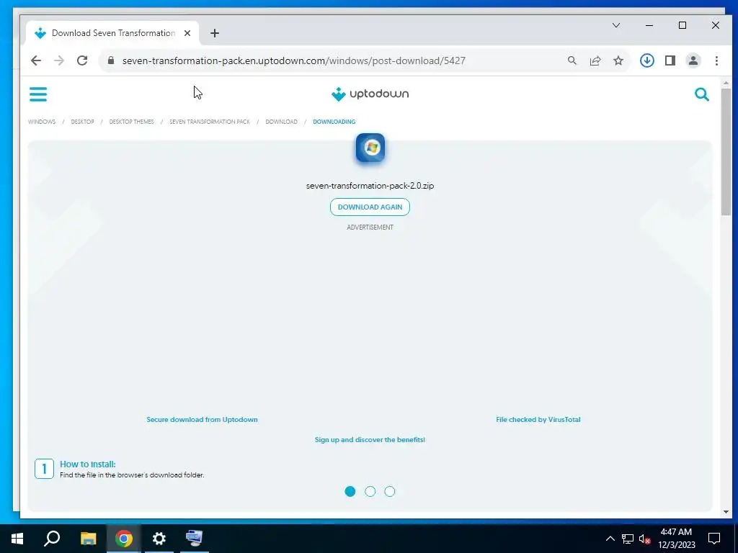
Task: Open the Uptodown site search magnifier
Action: 702,94
